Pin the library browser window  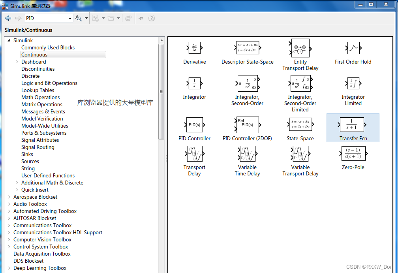tap(141, 18)
